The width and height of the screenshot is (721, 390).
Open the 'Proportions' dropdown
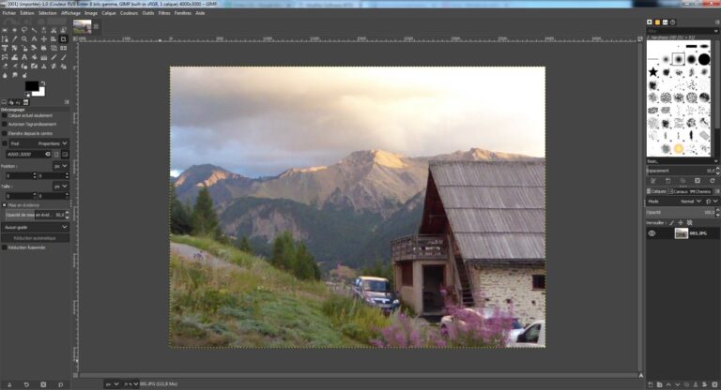[x=52, y=143]
